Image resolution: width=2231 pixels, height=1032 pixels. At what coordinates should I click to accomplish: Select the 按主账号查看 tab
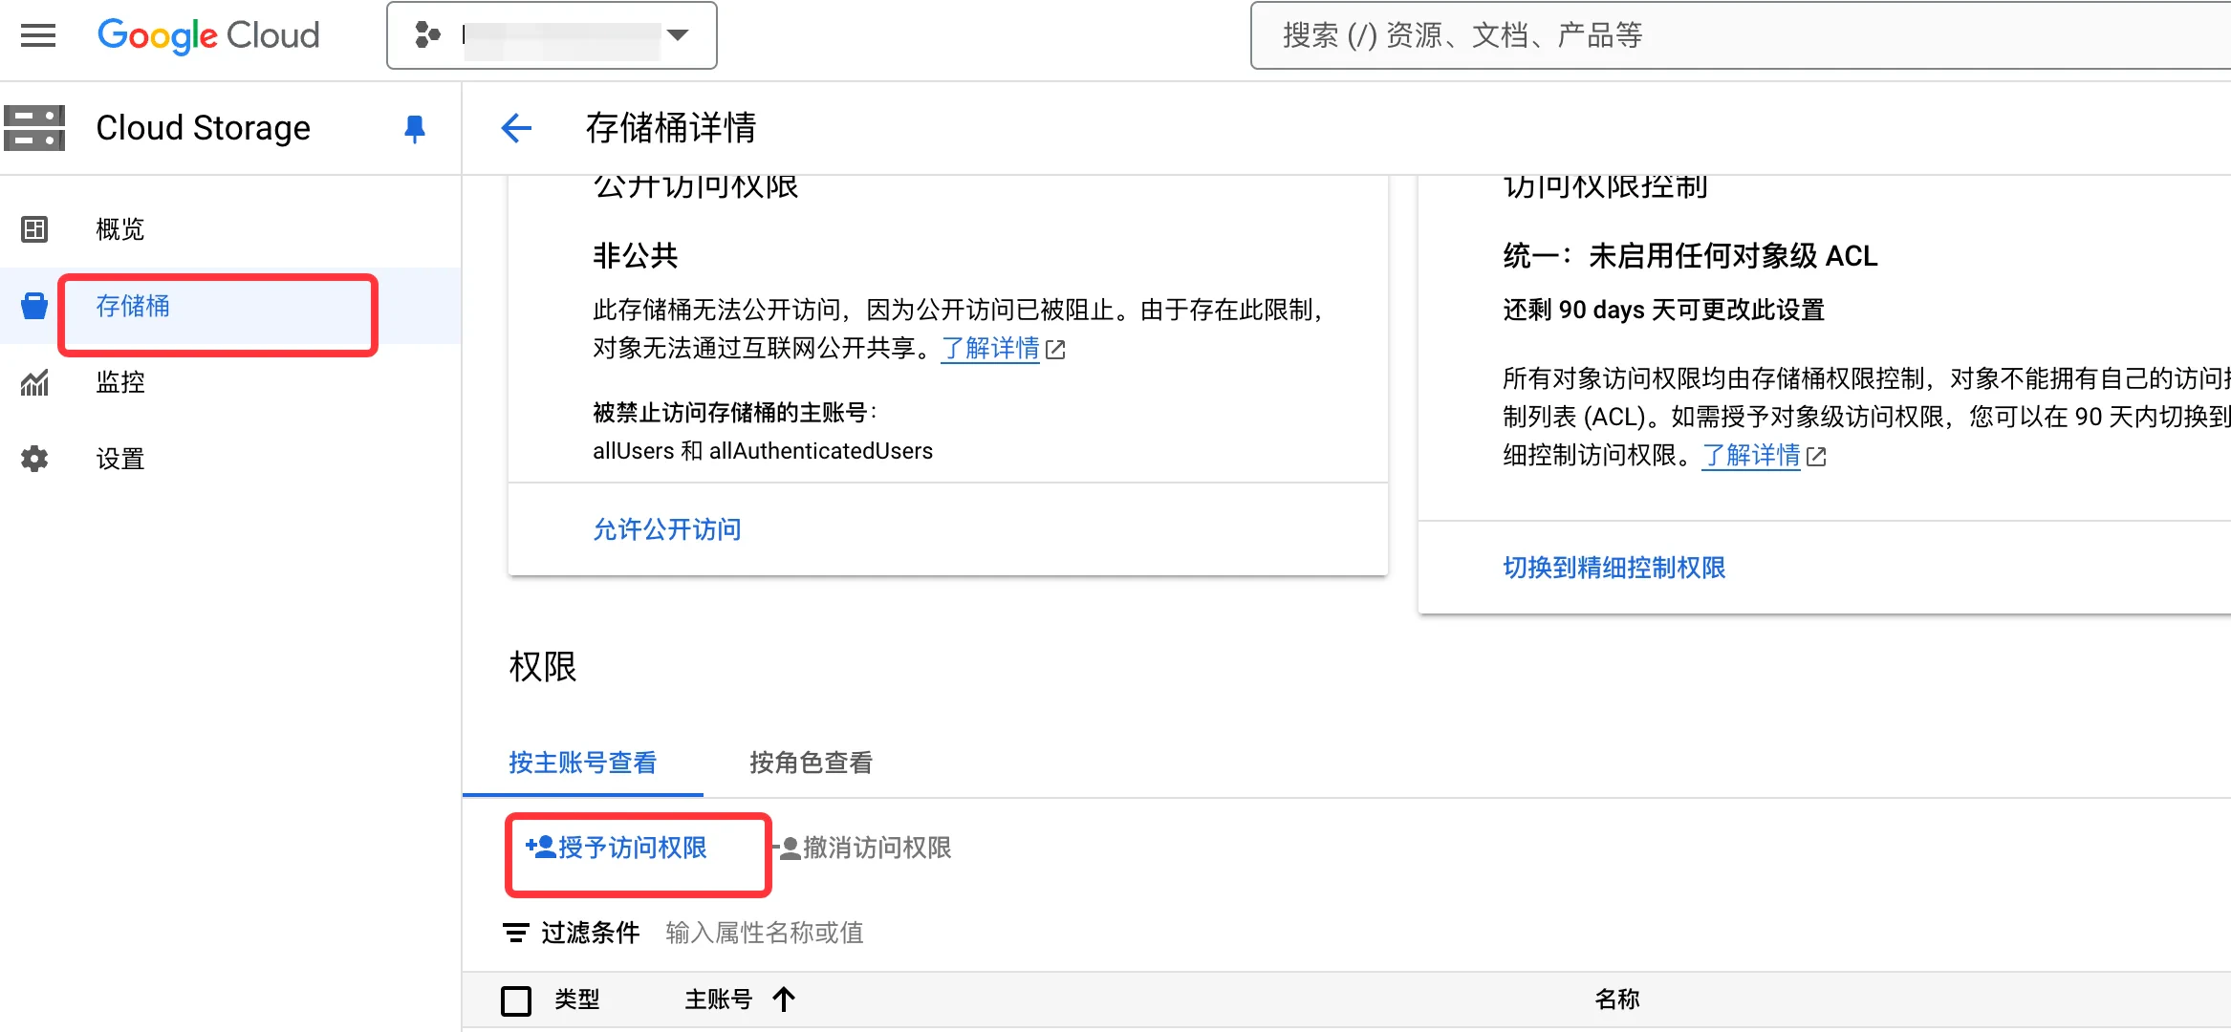[x=582, y=763]
